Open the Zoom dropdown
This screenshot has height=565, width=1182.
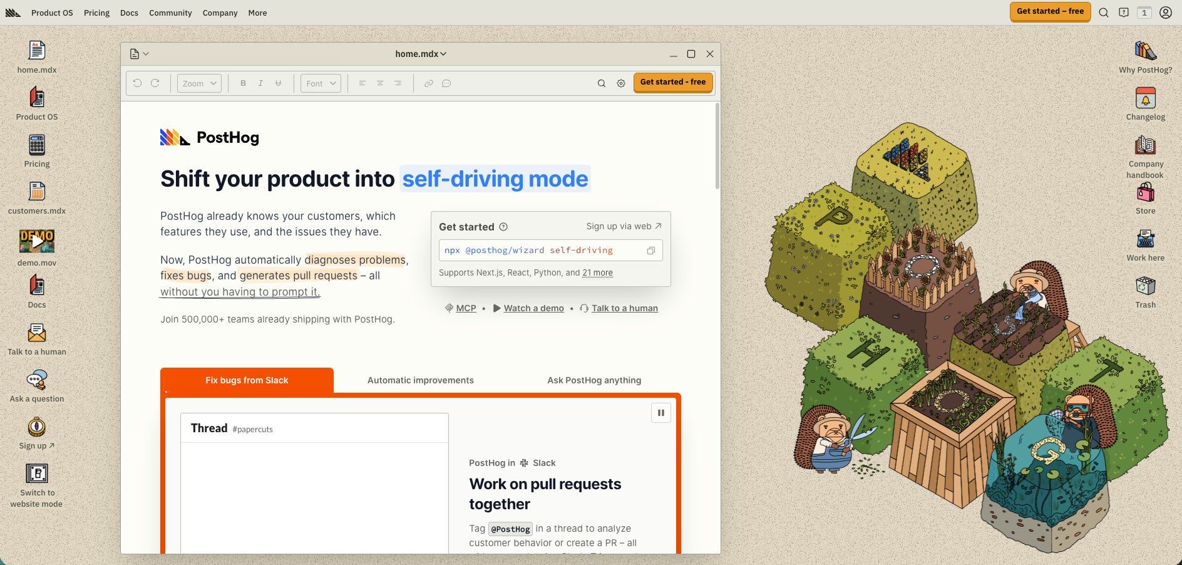[x=199, y=83]
